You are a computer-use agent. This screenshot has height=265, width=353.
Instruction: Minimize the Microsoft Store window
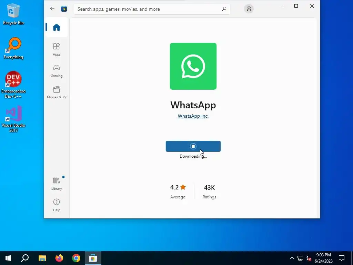(x=280, y=6)
